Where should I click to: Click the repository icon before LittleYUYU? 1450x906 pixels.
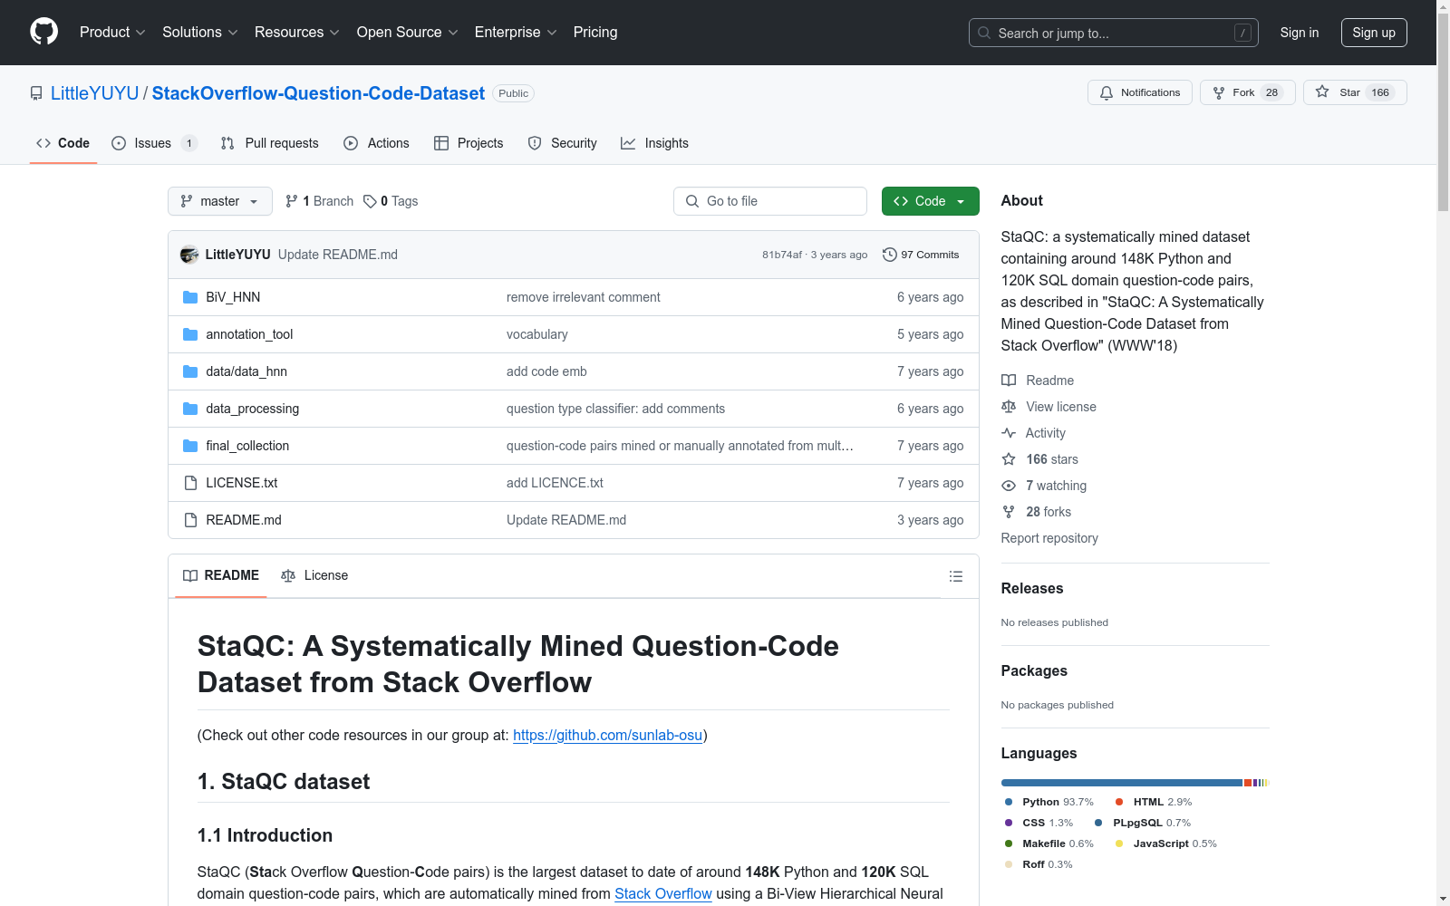pos(36,93)
